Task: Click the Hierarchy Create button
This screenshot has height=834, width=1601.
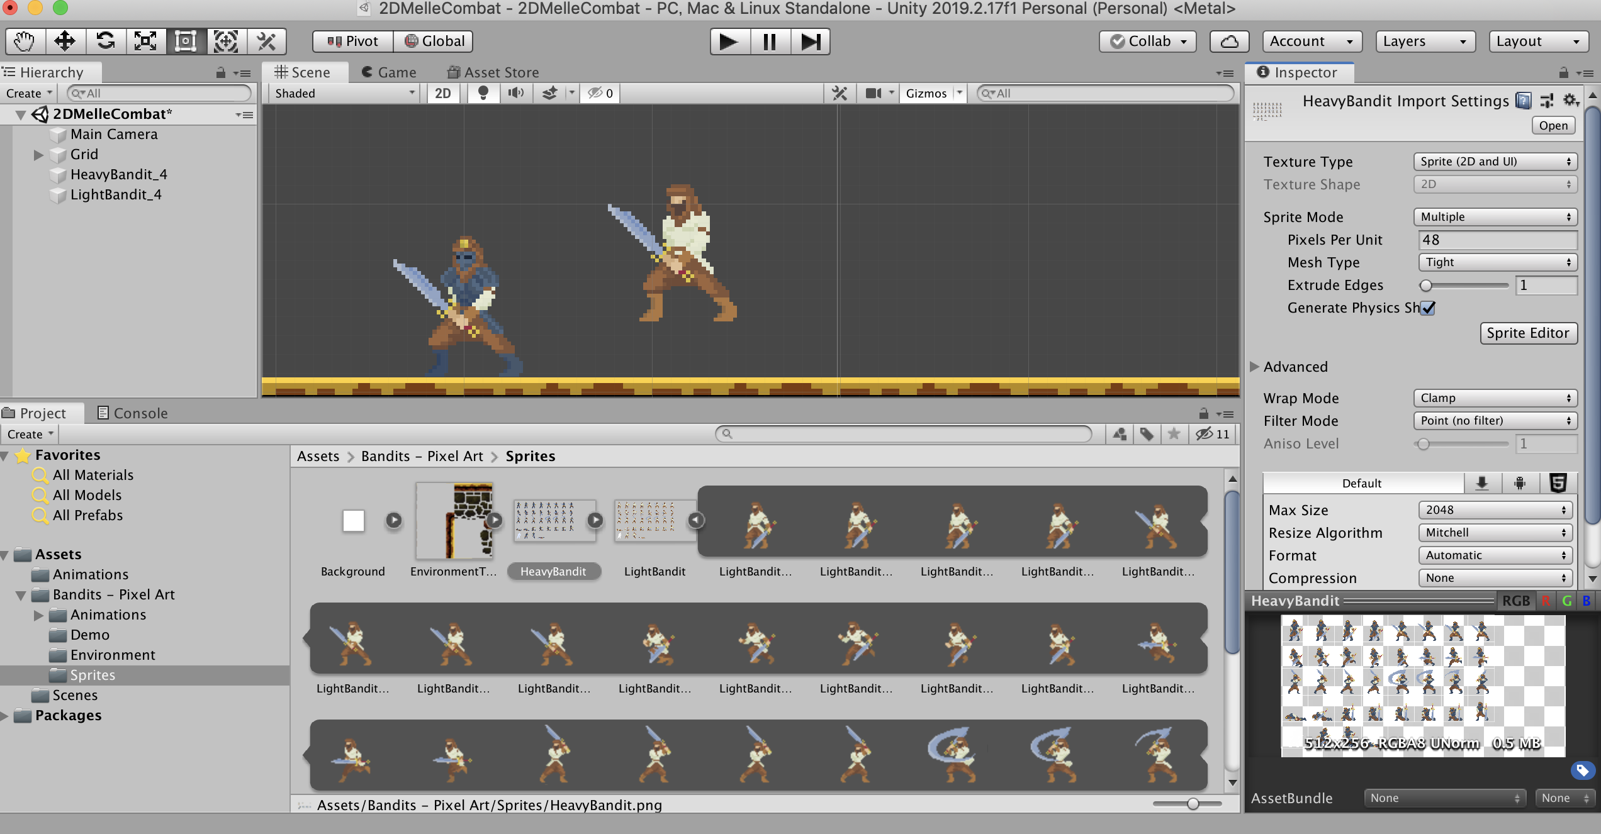Action: click(x=30, y=93)
